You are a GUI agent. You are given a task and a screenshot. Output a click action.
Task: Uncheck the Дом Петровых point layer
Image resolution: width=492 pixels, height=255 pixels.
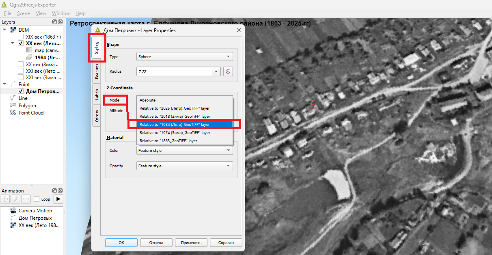(x=21, y=91)
